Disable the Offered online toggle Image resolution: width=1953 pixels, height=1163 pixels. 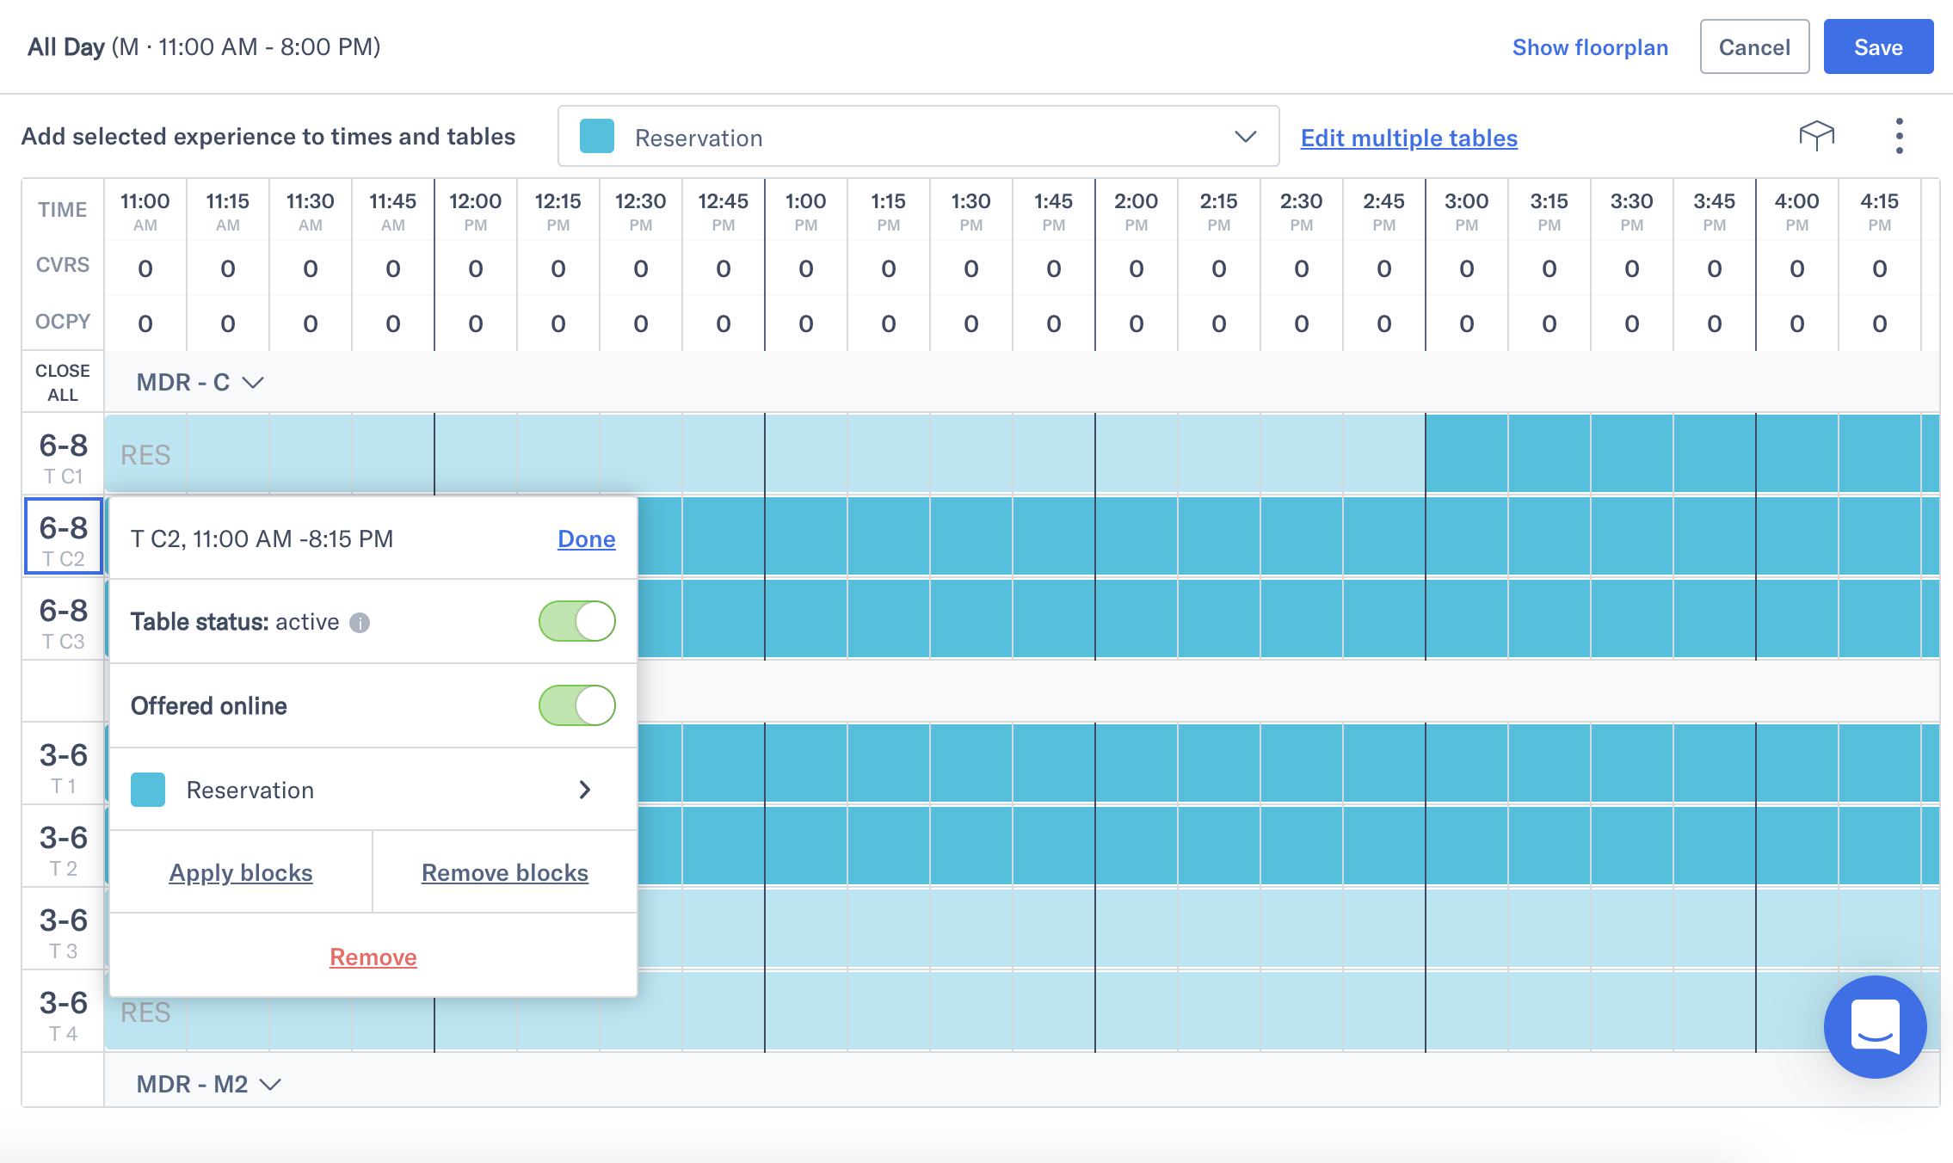tap(576, 705)
